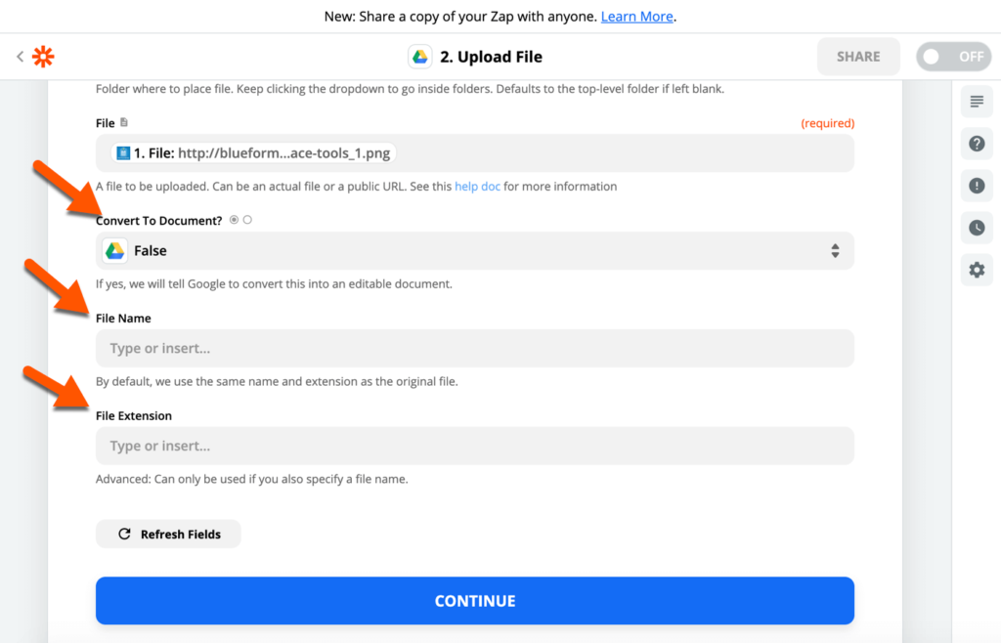Click the Google Drive icon in step title
This screenshot has height=643, width=1001.
point(420,57)
